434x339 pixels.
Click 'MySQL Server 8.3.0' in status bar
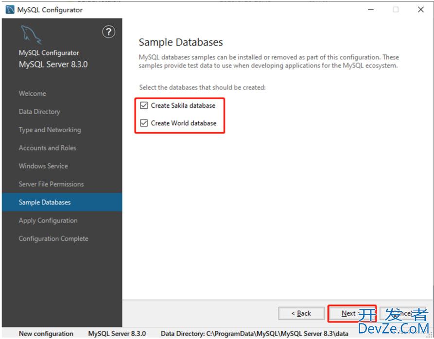[117, 334]
